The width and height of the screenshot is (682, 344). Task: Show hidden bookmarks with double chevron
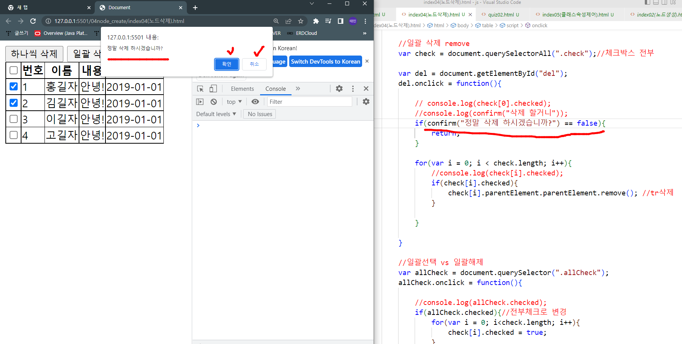(x=365, y=33)
